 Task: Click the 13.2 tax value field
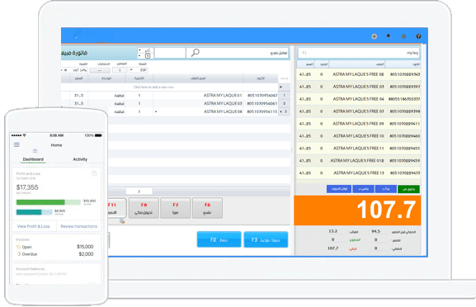[333, 231]
